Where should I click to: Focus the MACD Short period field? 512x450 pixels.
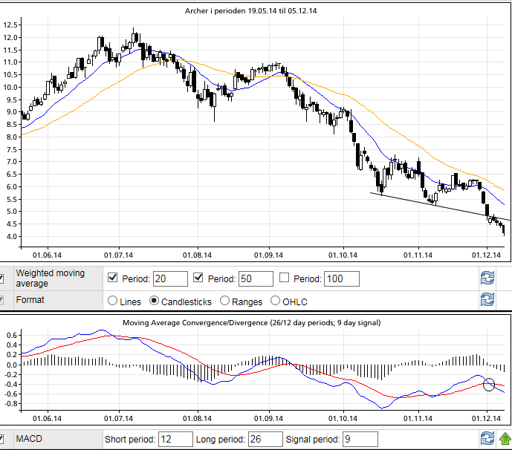click(x=176, y=440)
